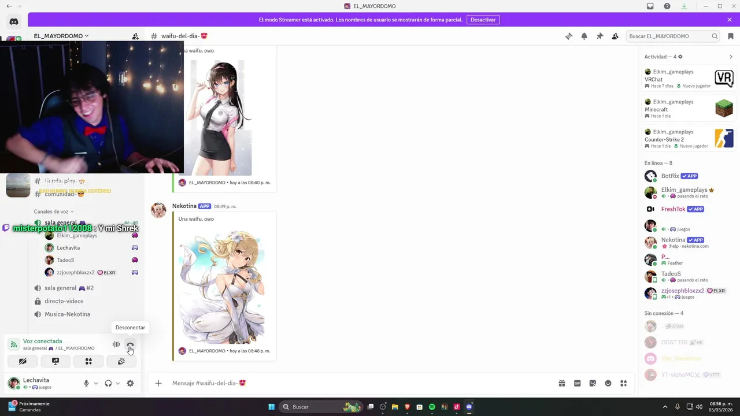
Task: Open Windows Start menu
Action: pyautogui.click(x=271, y=407)
